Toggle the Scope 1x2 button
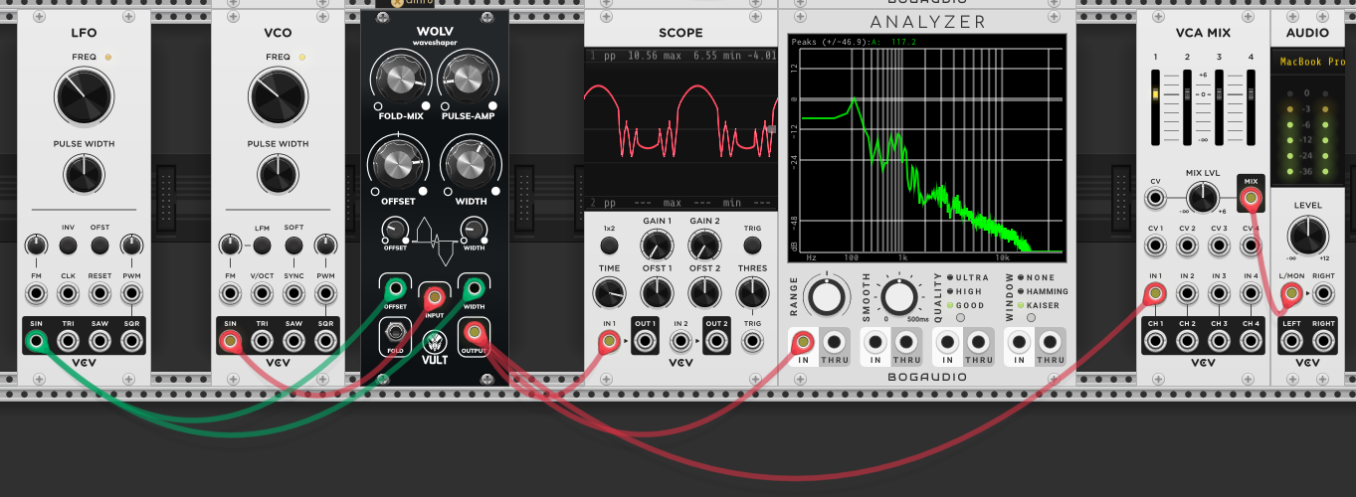Image resolution: width=1356 pixels, height=497 pixels. click(x=611, y=244)
